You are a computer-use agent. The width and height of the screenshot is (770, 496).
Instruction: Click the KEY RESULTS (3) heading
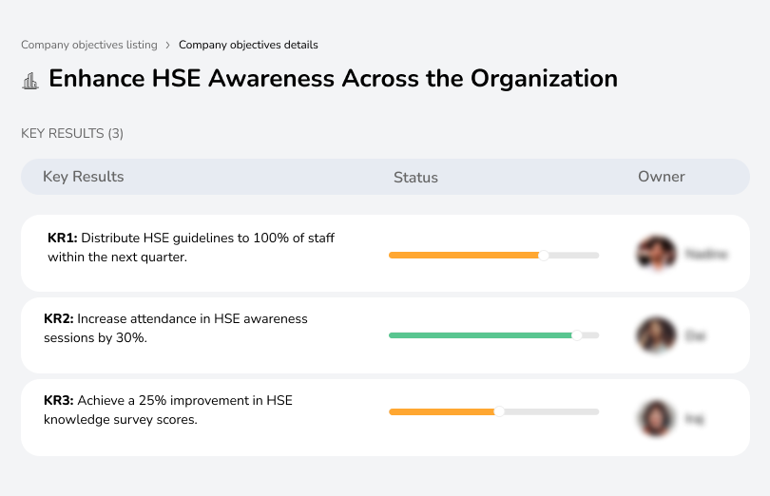point(72,134)
